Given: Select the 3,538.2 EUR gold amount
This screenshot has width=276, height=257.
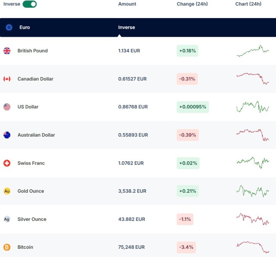Looking at the screenshot, I should 132,191.
